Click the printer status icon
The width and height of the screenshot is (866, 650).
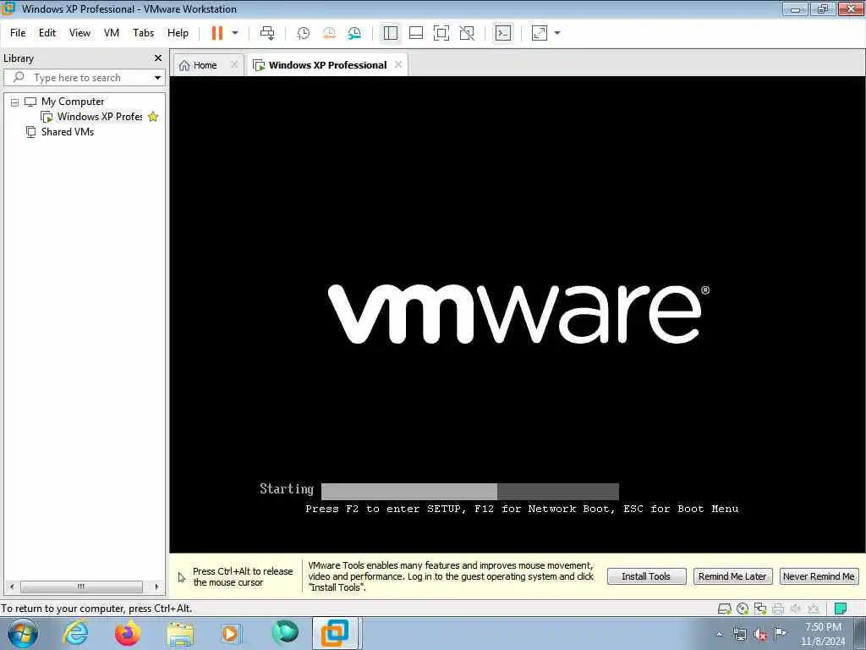click(x=778, y=609)
